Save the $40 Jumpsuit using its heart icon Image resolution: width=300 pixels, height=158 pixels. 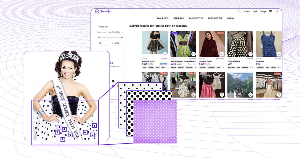coord(279,53)
